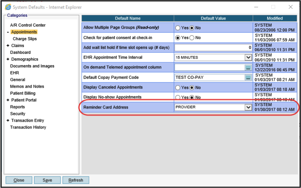Expand the Demographics category
This screenshot has height=188, width=301.
(x=8, y=59)
